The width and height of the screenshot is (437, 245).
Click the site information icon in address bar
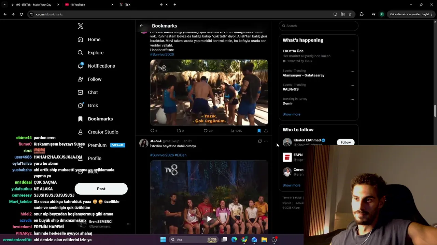click(x=31, y=14)
